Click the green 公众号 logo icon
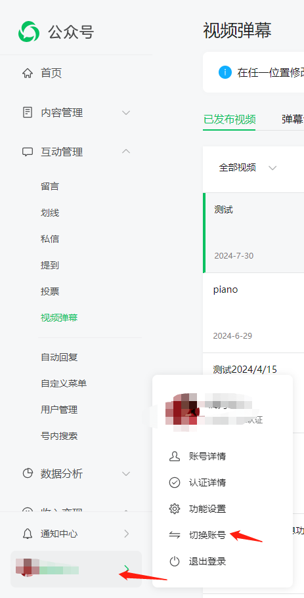304x598 pixels. point(29,32)
